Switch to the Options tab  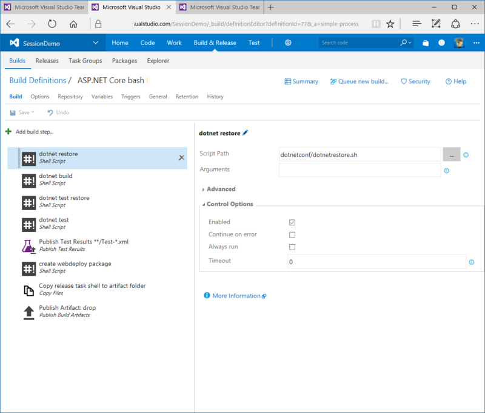click(40, 97)
